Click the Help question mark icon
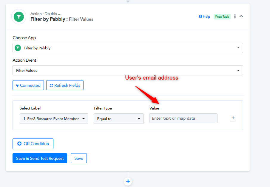 pos(200,16)
